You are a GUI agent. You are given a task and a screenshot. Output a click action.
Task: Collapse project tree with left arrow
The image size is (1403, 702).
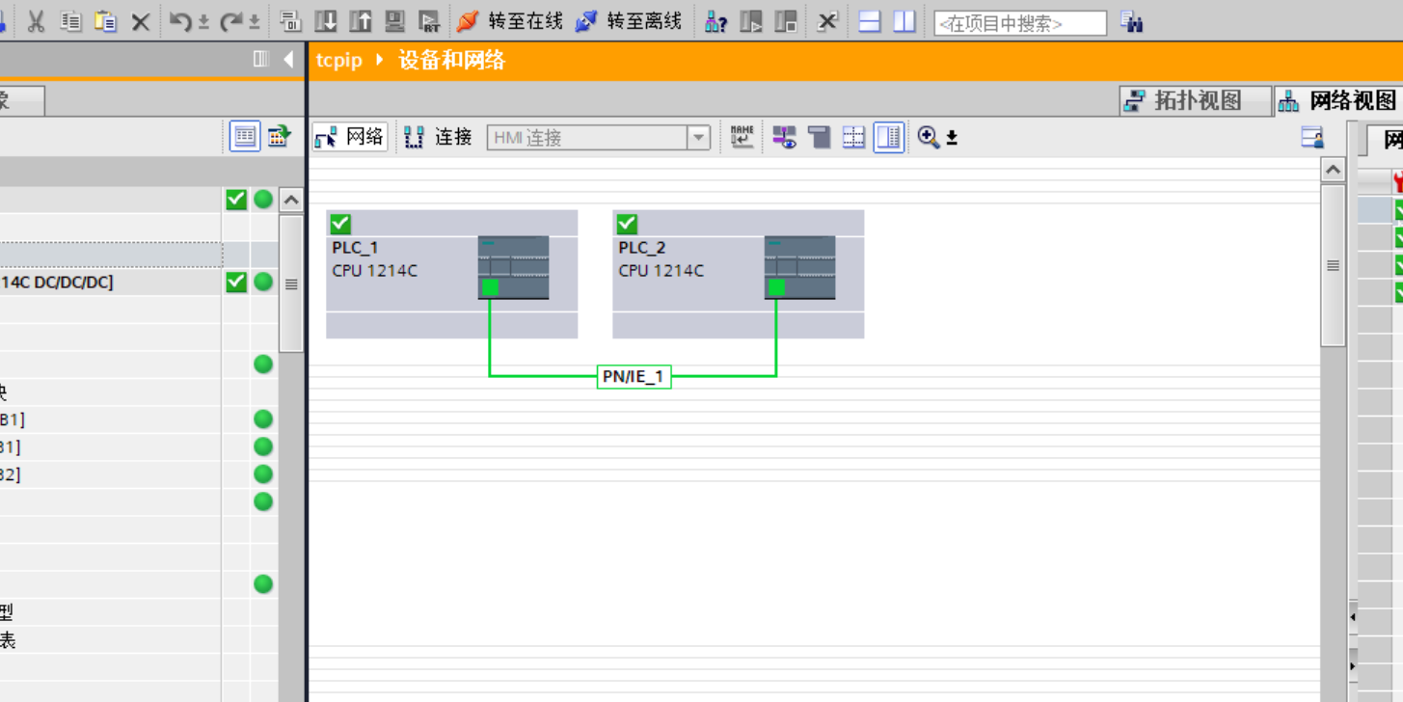[x=288, y=60]
